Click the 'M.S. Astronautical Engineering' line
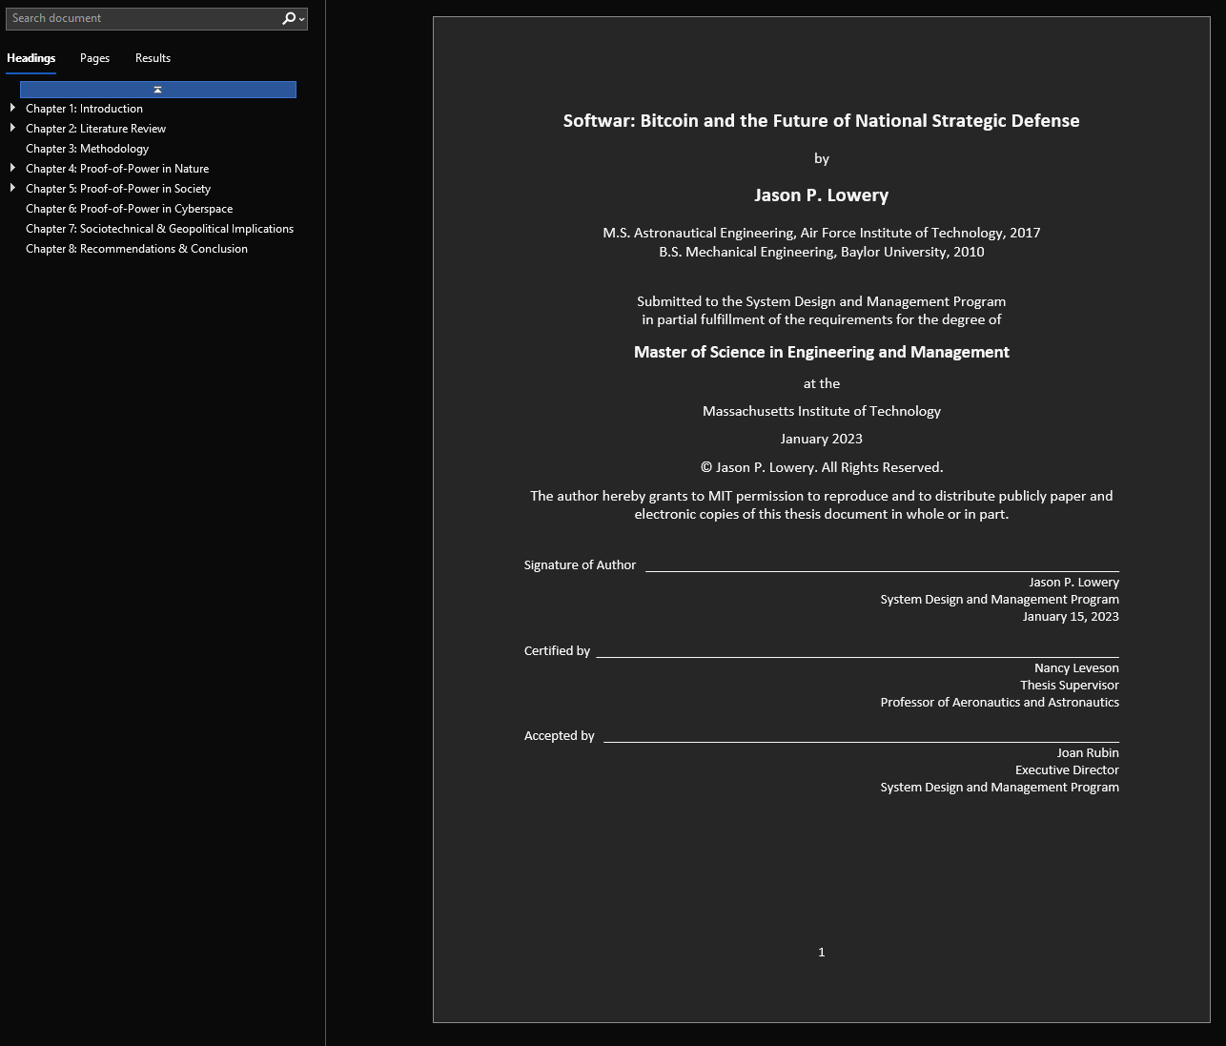Screen dimensions: 1226x1046 (821, 233)
